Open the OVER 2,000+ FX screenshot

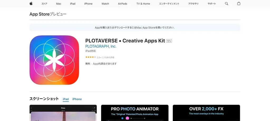point(206,113)
